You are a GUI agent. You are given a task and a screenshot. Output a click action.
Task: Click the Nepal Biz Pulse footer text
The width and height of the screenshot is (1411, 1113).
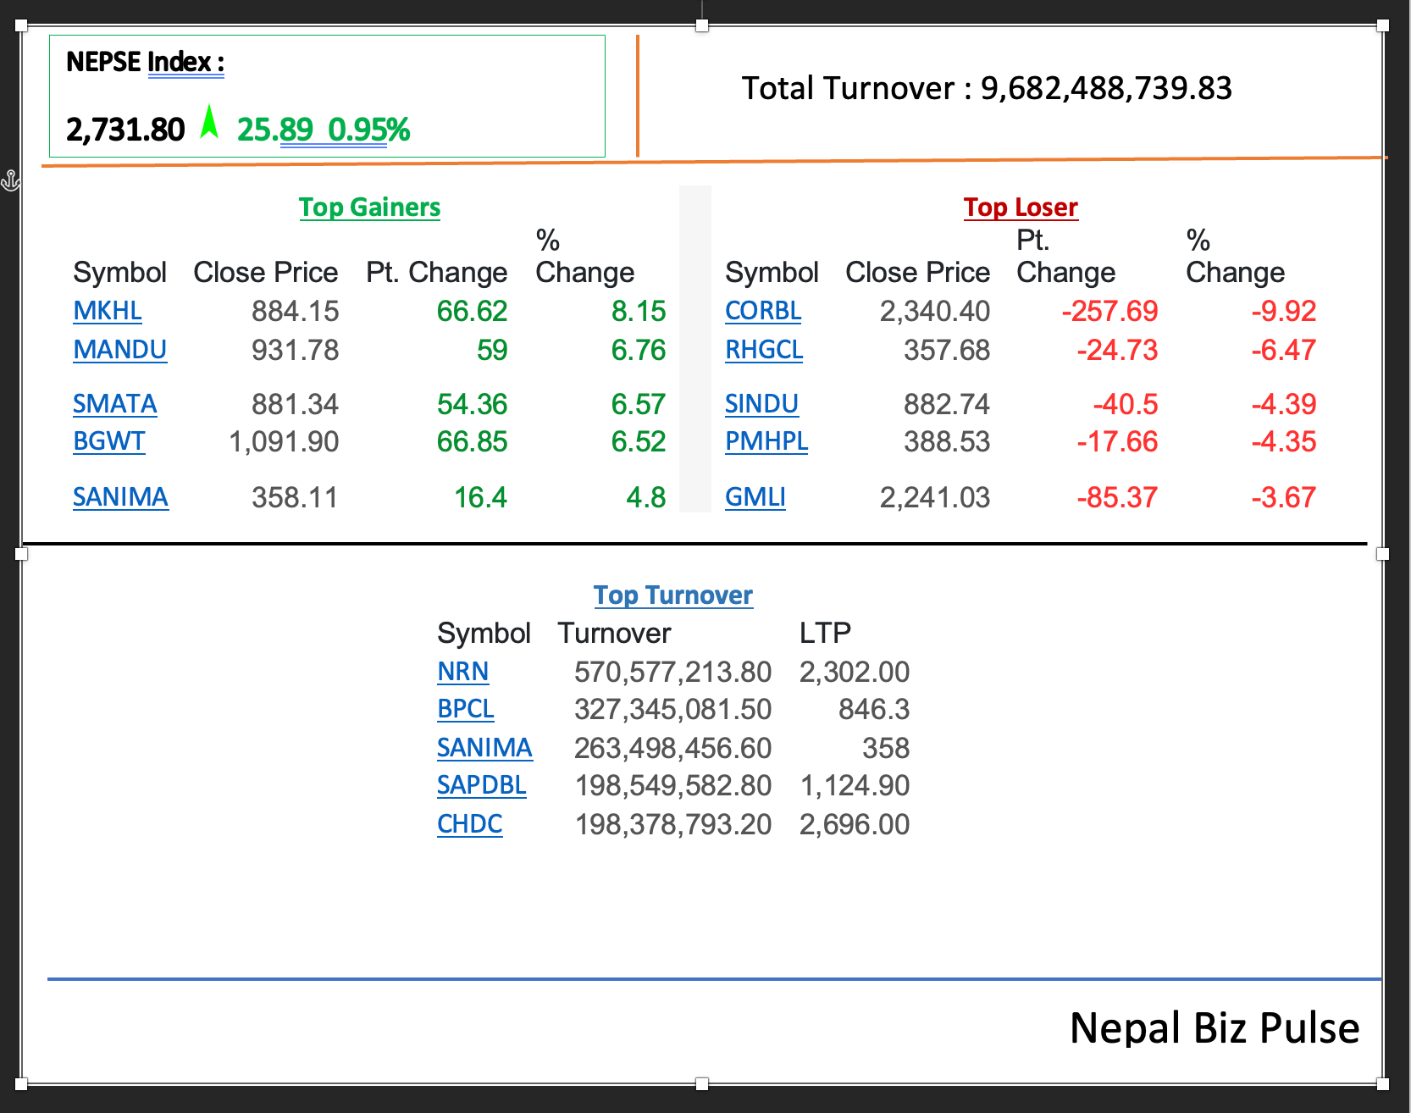[1214, 1028]
